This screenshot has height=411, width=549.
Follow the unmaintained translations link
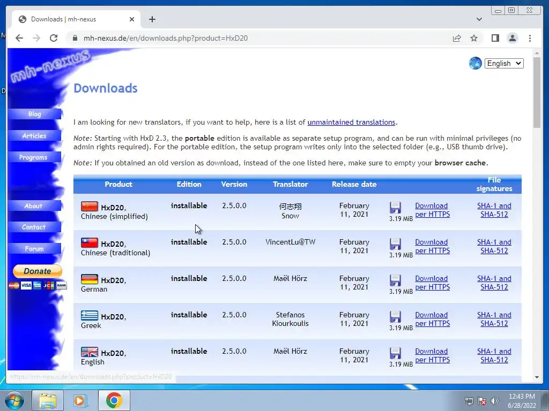351,123
